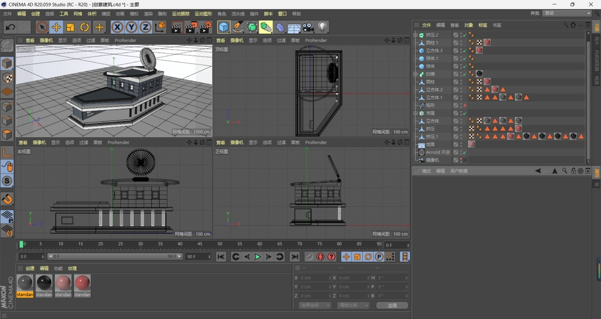Toggle visibility dots for 地面 object

461,145
